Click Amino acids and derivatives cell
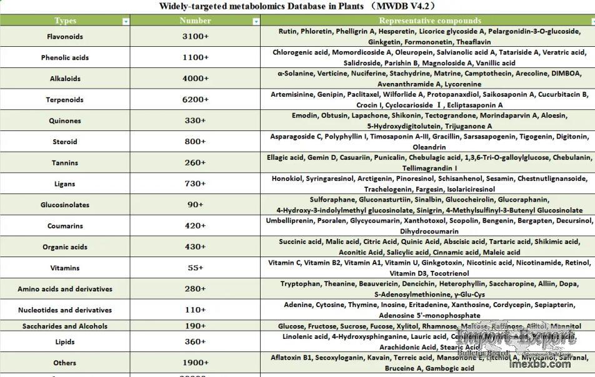This screenshot has width=595, height=377. tap(65, 289)
